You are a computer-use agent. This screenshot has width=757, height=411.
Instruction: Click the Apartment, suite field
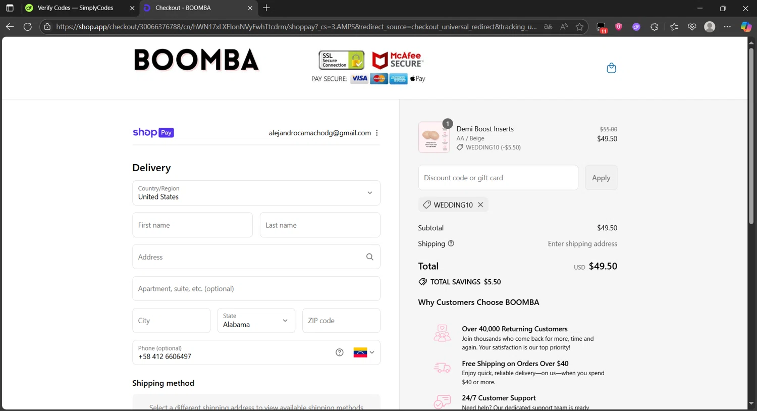pos(256,289)
